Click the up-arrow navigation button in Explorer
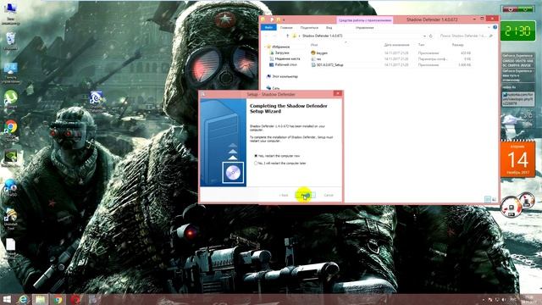Image resolution: width=542 pixels, height=305 pixels. [x=287, y=36]
